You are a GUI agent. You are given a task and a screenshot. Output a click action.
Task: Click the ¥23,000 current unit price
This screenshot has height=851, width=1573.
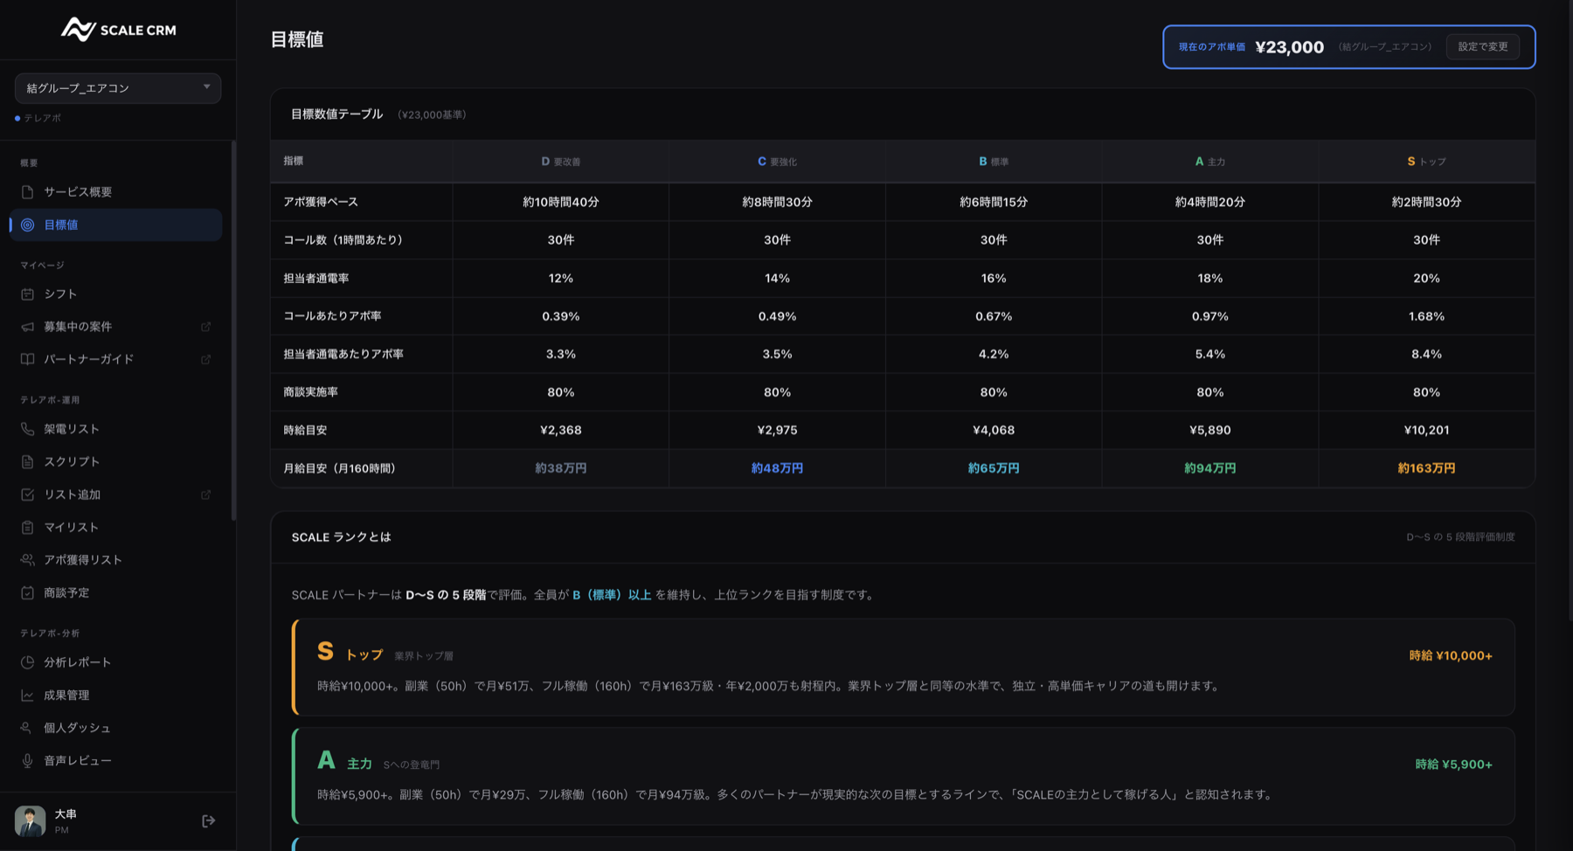coord(1289,47)
